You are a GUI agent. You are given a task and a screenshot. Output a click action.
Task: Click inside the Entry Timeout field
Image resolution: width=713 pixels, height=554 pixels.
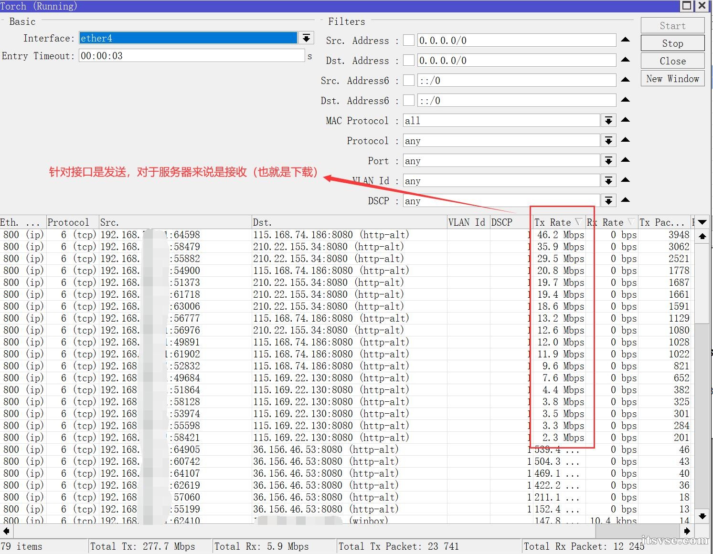(191, 55)
